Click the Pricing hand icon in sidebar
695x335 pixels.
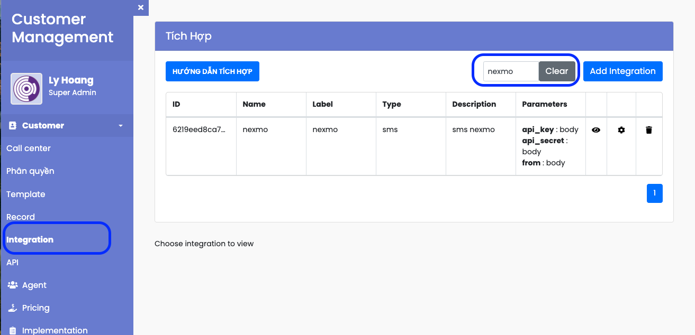[13, 308]
